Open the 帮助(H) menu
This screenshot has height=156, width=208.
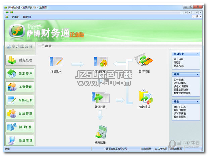[x=27, y=17]
